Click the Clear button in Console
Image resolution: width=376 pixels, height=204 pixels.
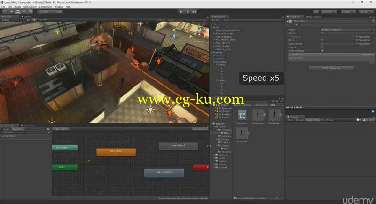[290, 120]
